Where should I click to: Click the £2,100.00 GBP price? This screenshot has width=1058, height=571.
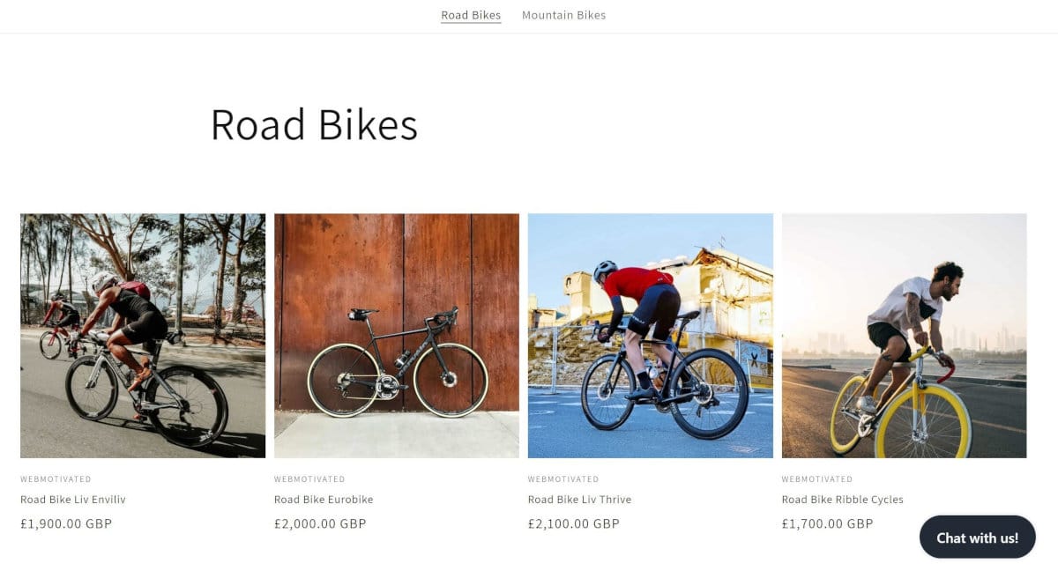pos(574,523)
